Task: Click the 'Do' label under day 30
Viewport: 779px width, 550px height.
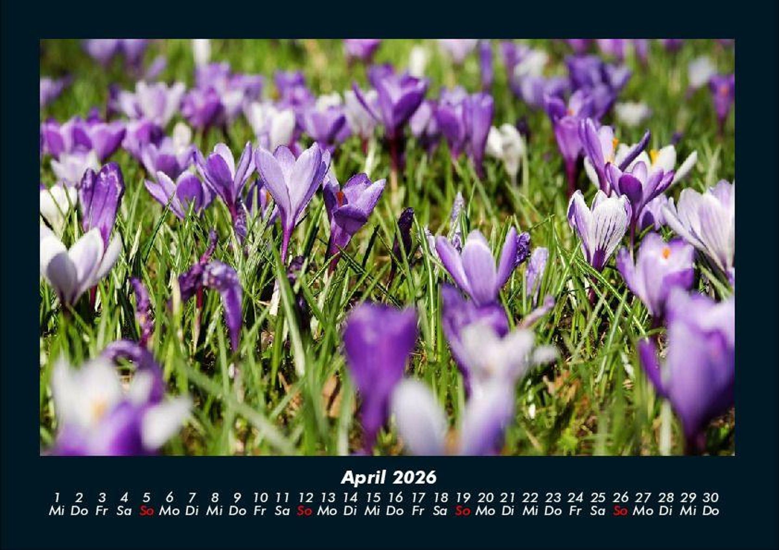Action: (x=711, y=511)
